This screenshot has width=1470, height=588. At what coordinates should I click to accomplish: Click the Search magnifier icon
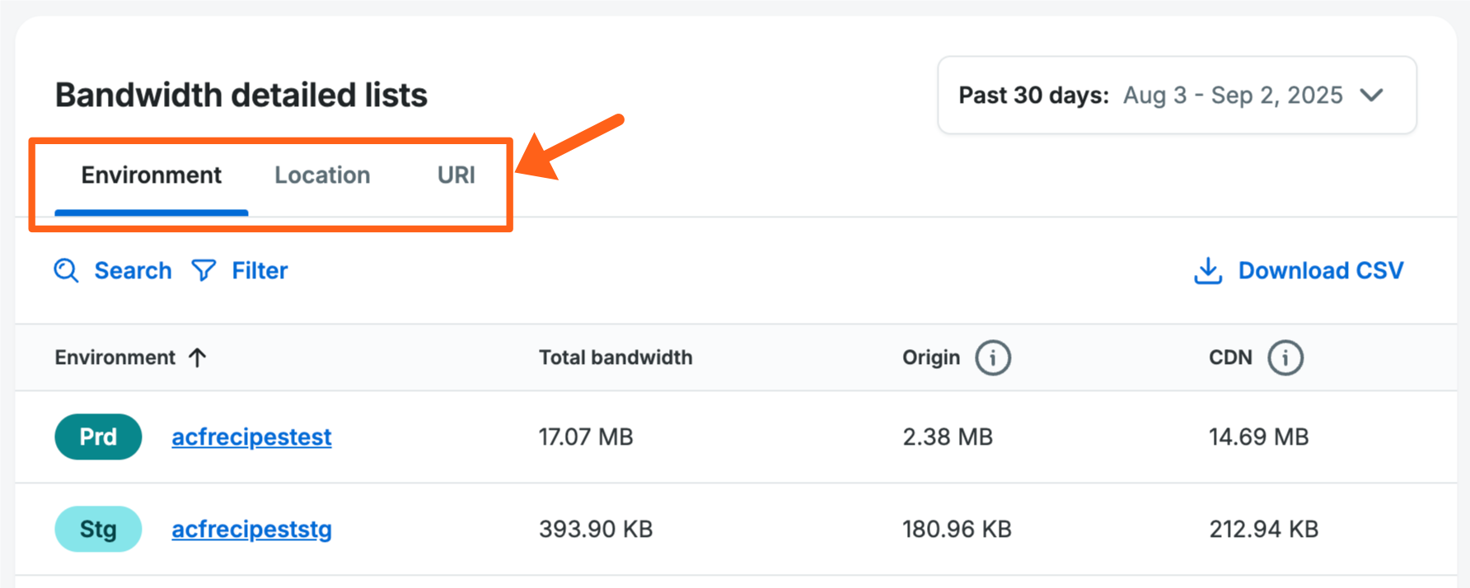[66, 270]
